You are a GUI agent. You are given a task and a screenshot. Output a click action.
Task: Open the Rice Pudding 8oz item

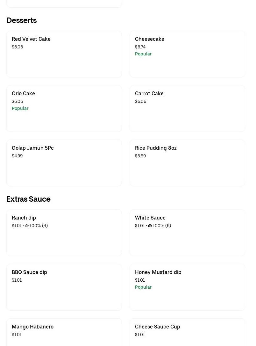coord(156,148)
